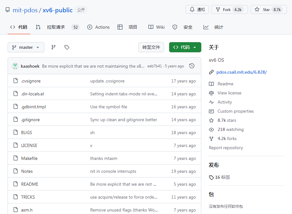Viewport: 292px width, 214px height.
Task: Click the file icon for Makefile
Action: (16, 158)
